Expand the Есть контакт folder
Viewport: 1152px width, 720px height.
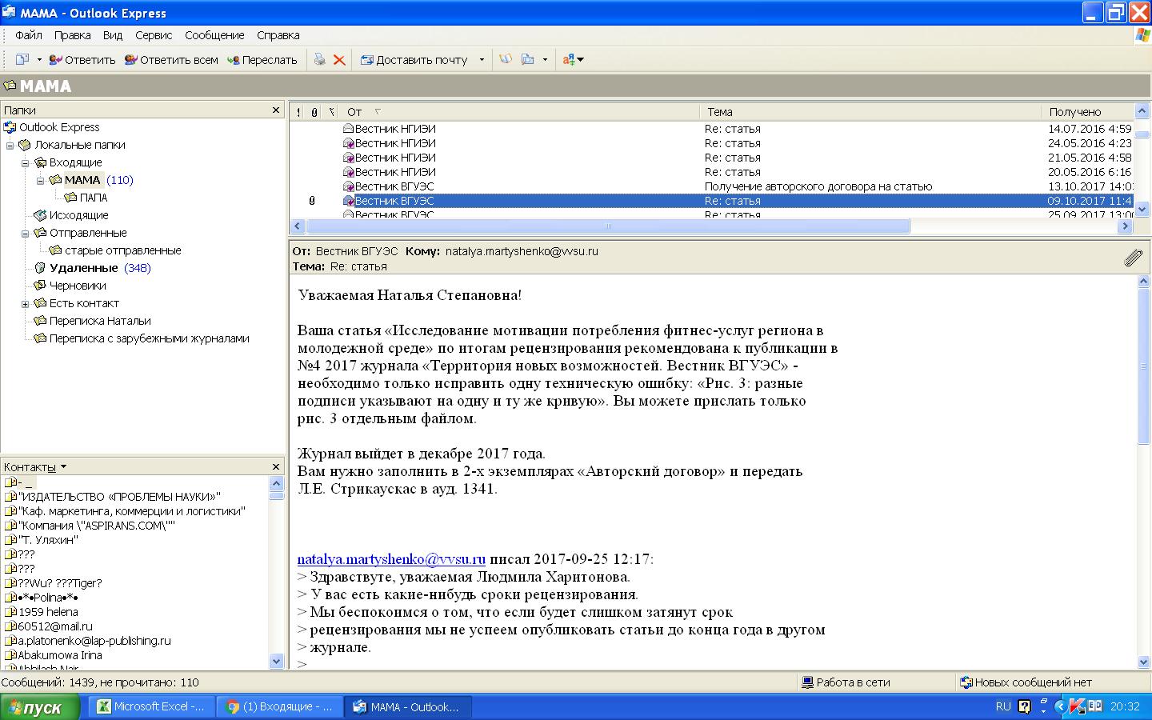(25, 304)
